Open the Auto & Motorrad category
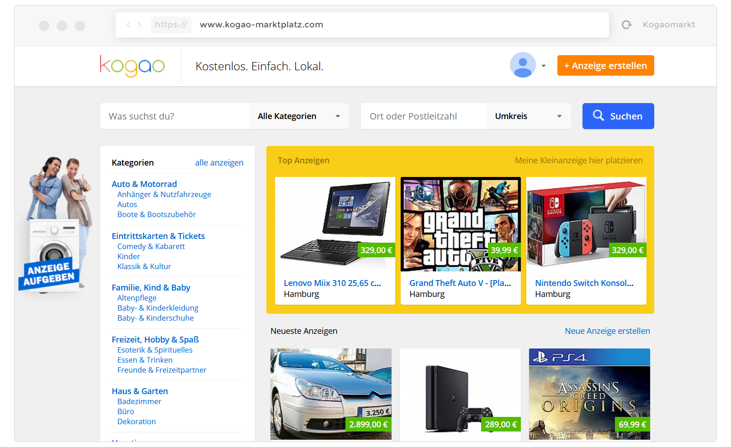This screenshot has width=731, height=447. [144, 184]
